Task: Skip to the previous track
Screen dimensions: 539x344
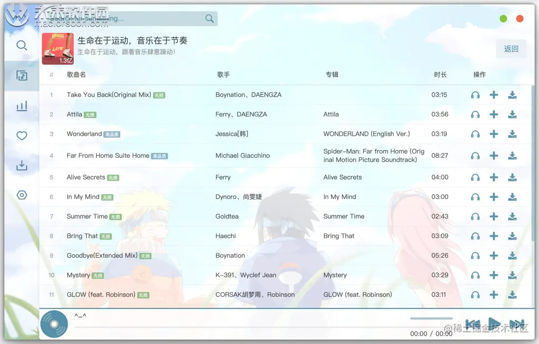Action: [x=473, y=324]
